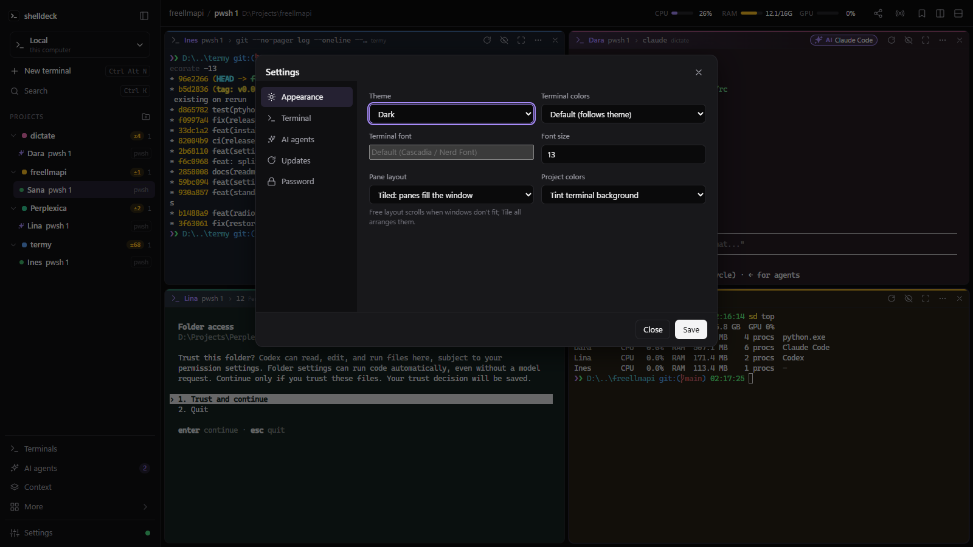973x547 pixels.
Task: Select Ines pwsh 1 terminal in sidebar
Action: [83, 262]
